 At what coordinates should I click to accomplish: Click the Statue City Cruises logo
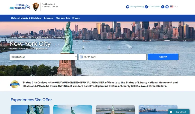20,7
